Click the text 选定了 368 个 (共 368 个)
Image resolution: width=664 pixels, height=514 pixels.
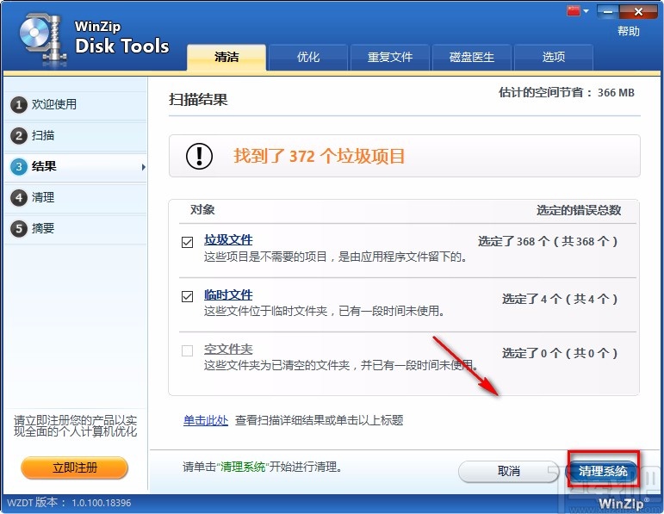[x=548, y=242]
